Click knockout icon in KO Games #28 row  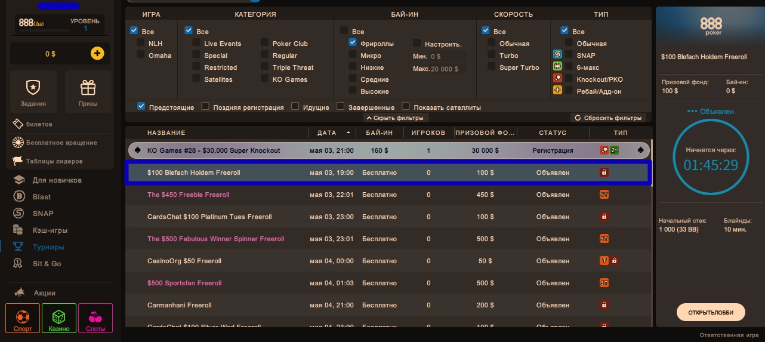click(604, 150)
